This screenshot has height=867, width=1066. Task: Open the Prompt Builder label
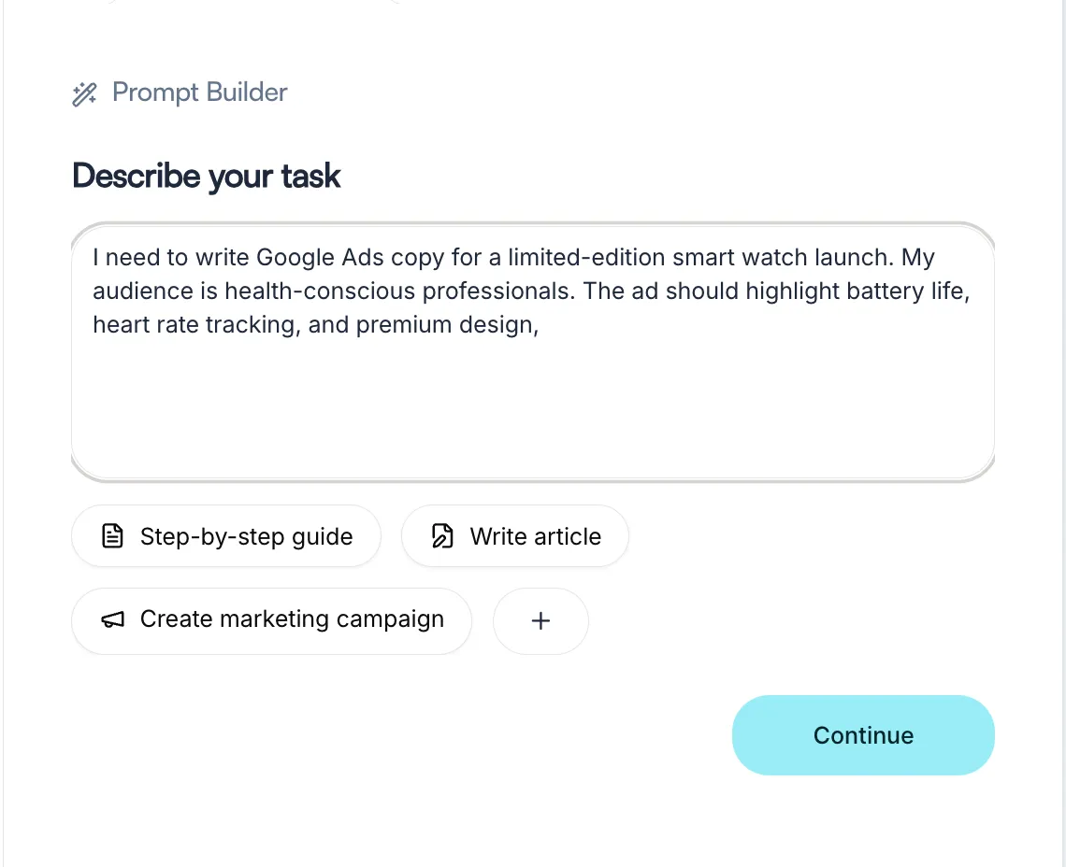pos(200,92)
